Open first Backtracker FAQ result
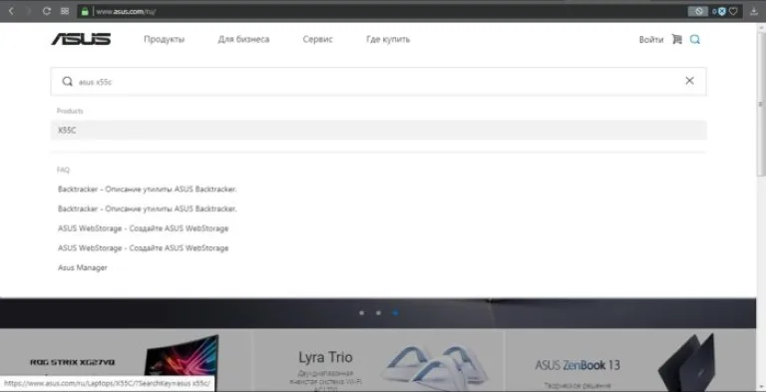Image resolution: width=766 pixels, height=392 pixels. click(x=147, y=190)
